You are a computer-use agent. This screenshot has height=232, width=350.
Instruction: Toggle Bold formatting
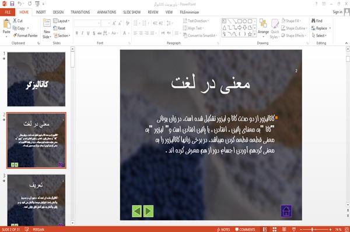pyautogui.click(x=77, y=33)
